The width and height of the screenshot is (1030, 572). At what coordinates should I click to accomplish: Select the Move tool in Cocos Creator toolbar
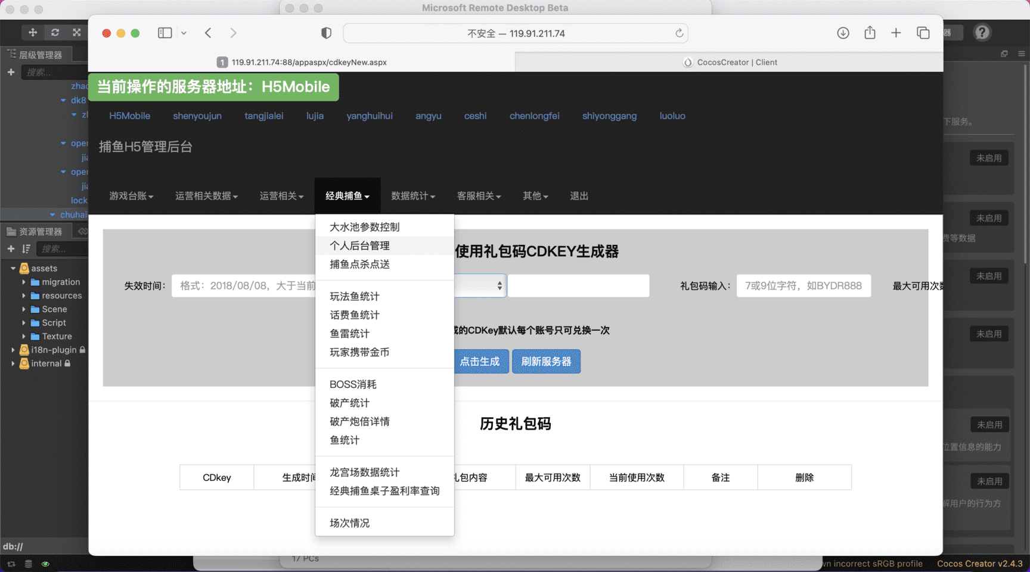point(33,32)
